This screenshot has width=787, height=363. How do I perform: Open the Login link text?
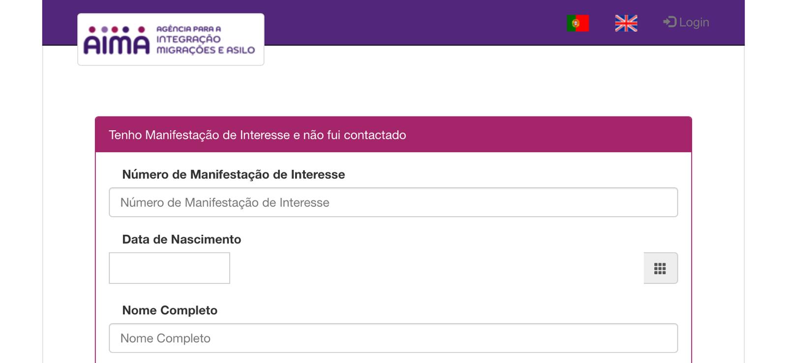click(x=694, y=23)
